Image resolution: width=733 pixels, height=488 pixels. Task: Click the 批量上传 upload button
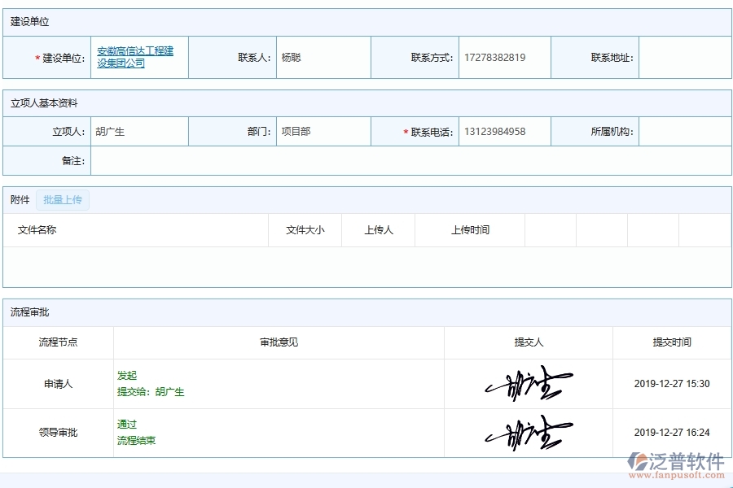[x=63, y=199]
